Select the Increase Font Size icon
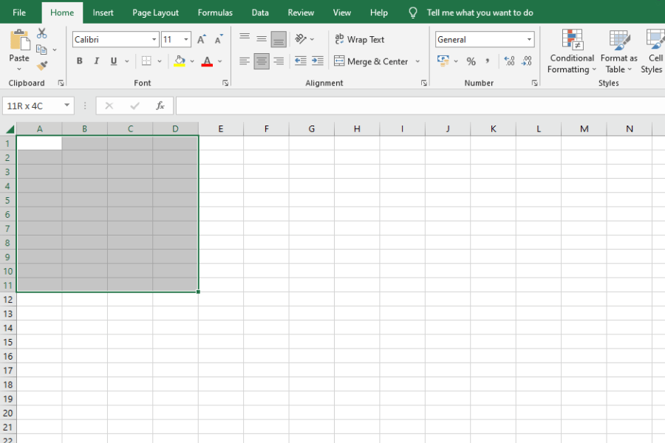The height and width of the screenshot is (443, 665). click(x=200, y=38)
